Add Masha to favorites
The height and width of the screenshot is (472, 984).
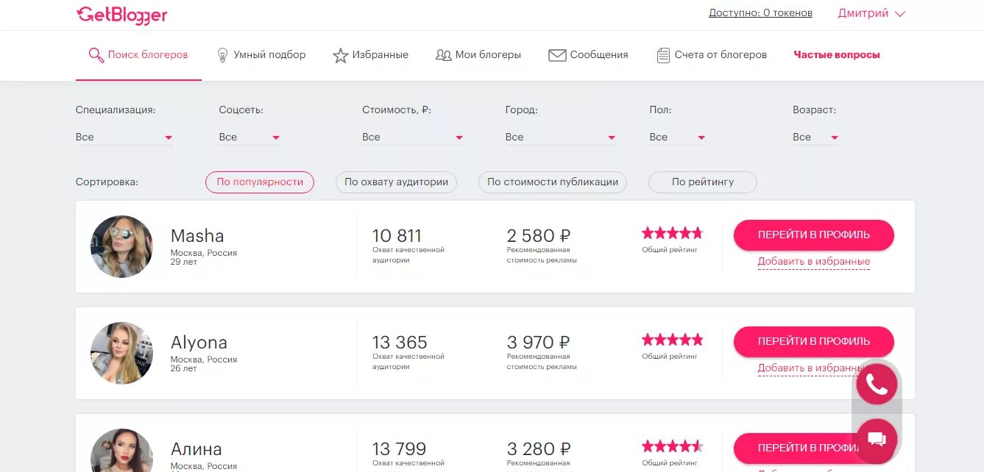click(x=813, y=262)
